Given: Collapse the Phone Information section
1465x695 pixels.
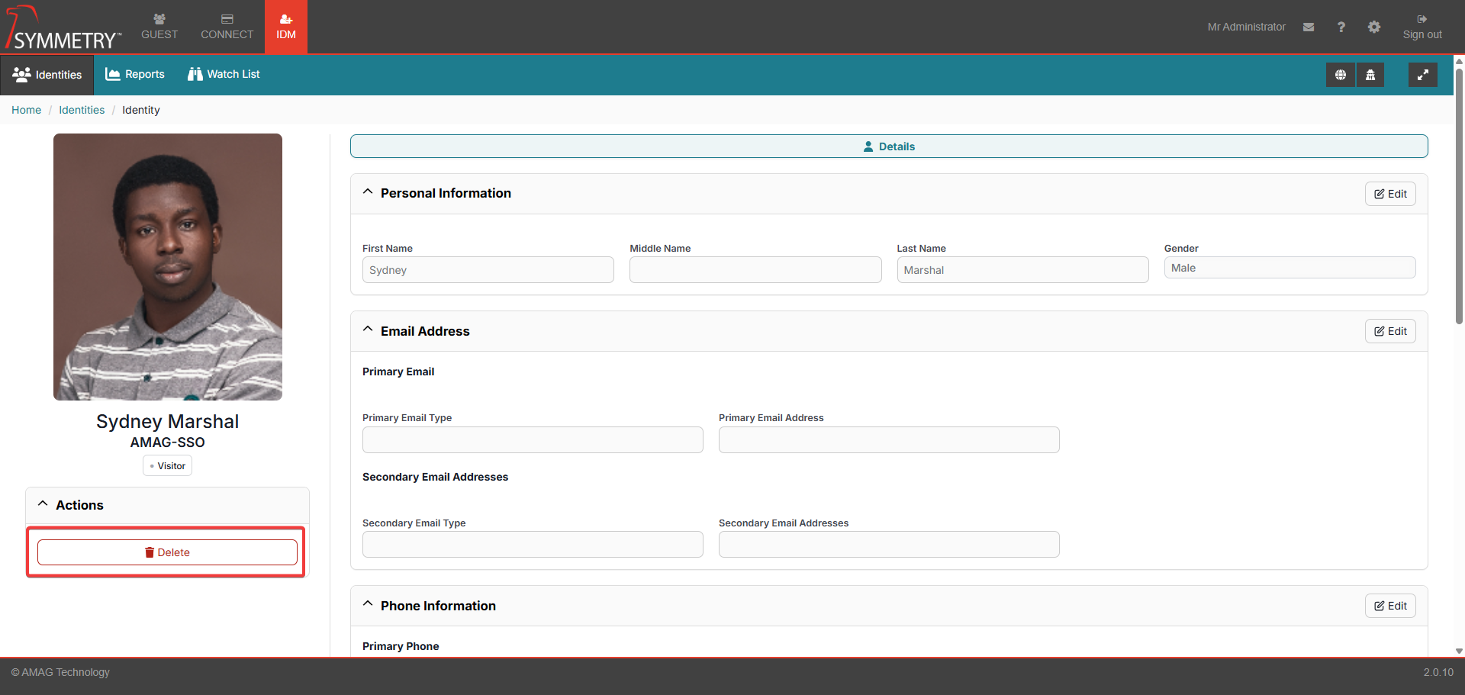Looking at the screenshot, I should [x=368, y=604].
